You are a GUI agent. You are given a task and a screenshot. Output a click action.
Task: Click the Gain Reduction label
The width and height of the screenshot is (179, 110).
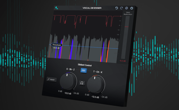pyautogui.click(x=128, y=13)
